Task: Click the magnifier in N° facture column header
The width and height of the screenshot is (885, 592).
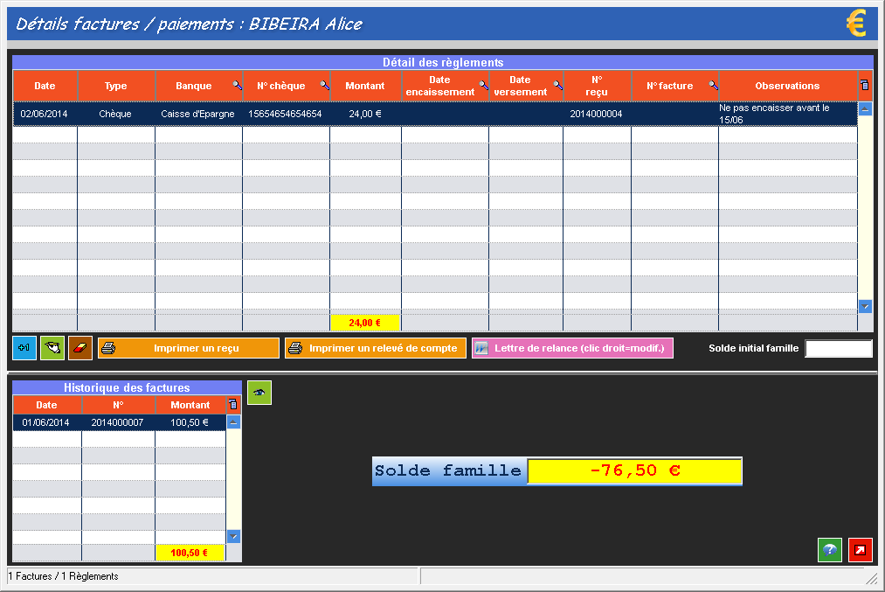Action: 713,86
